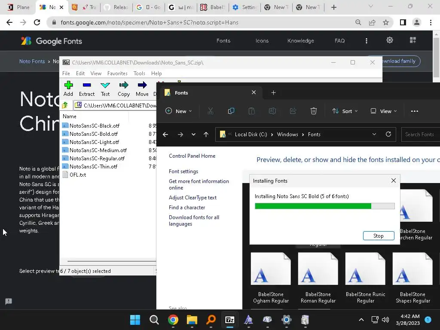The image size is (440, 330).
Task: Select the BabelStone Ogham Regular font
Action: click(271, 278)
